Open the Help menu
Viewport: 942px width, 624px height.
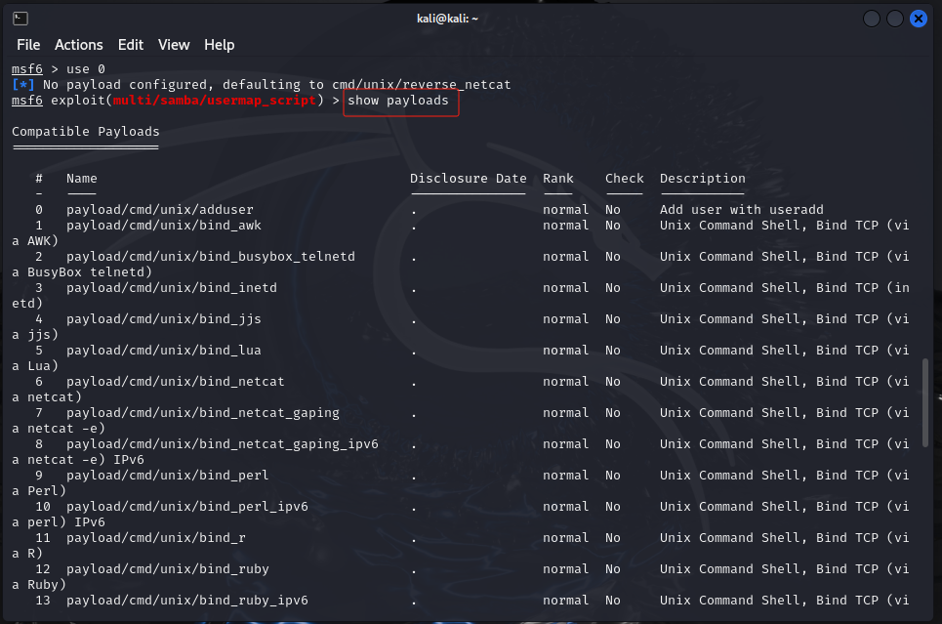pos(220,45)
